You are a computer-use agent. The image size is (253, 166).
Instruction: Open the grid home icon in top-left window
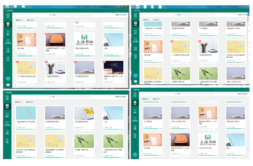[x=8, y=16]
